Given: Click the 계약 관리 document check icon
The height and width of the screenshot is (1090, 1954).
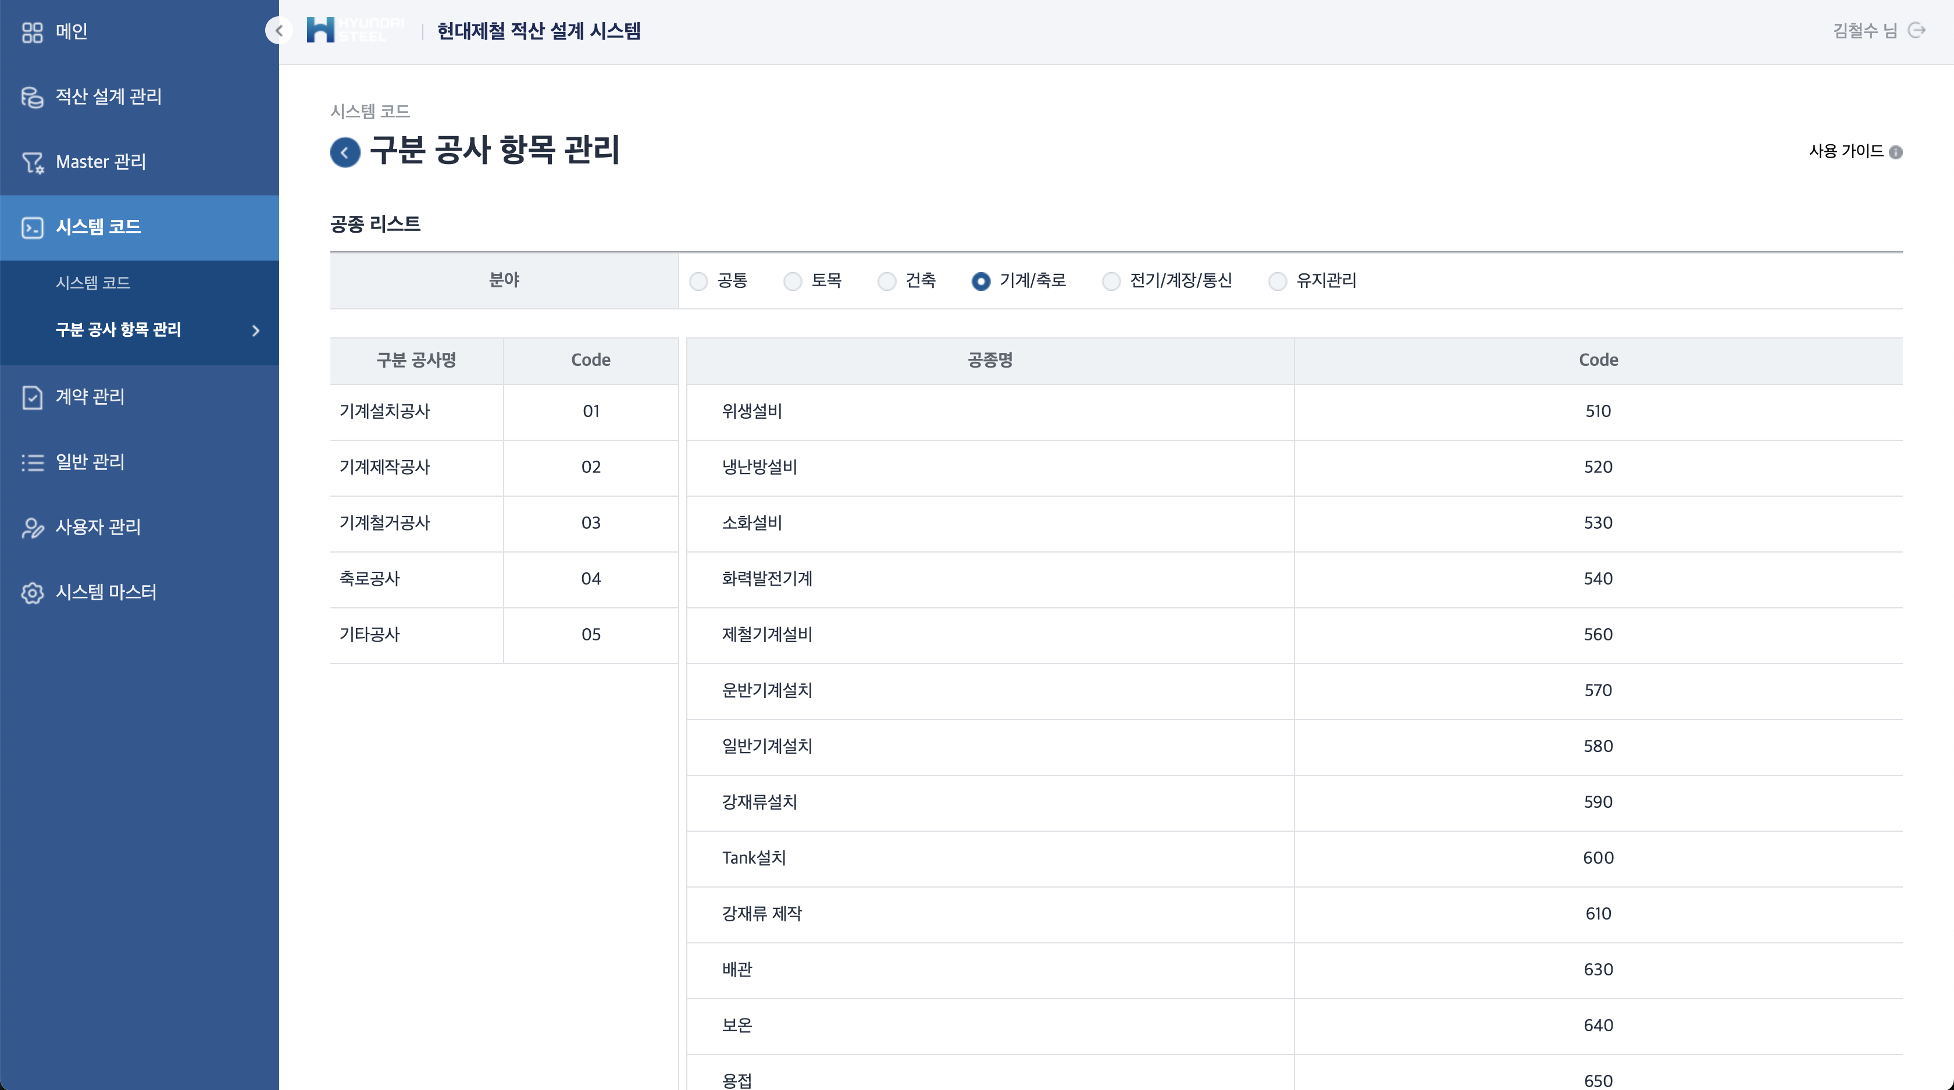Looking at the screenshot, I should 32,397.
